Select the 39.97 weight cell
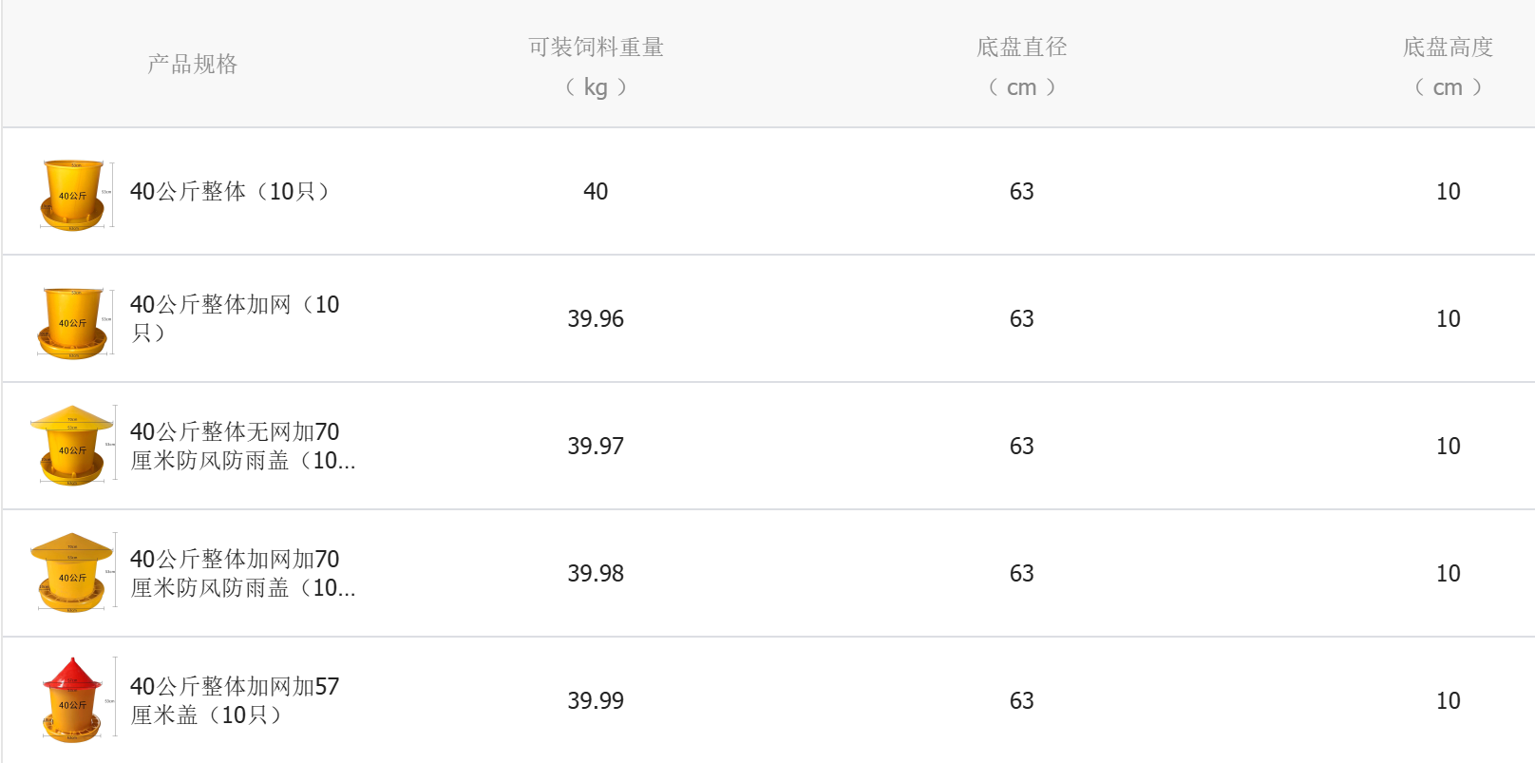The image size is (1535, 763). [x=596, y=447]
